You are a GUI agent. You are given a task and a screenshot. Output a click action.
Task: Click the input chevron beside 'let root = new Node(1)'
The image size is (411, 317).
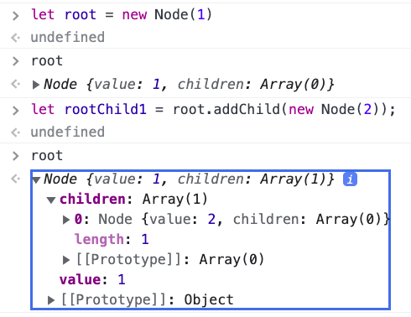click(16, 16)
